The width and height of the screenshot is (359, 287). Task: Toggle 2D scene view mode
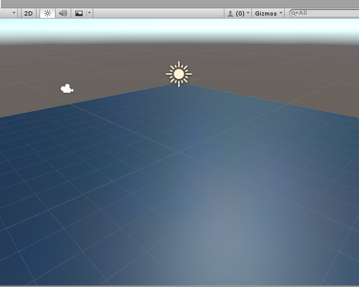[x=28, y=14]
